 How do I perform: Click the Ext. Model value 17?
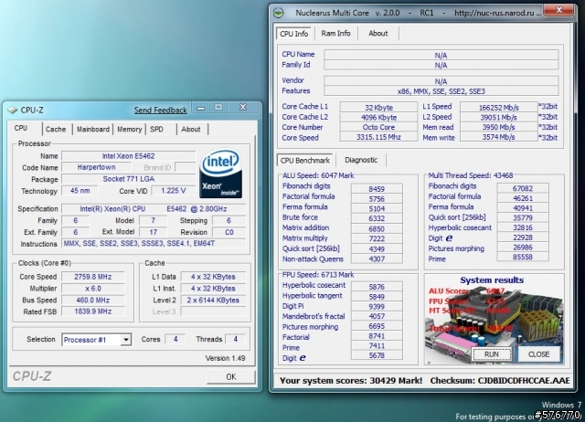pos(154,232)
